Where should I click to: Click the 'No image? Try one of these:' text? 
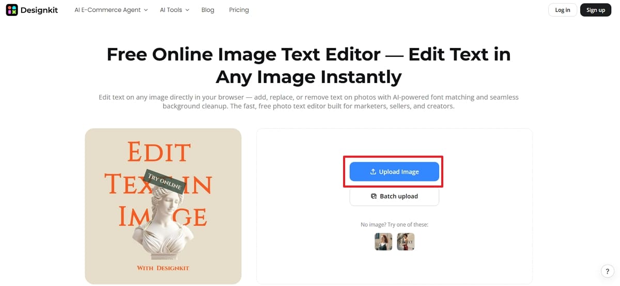point(394,225)
